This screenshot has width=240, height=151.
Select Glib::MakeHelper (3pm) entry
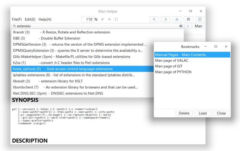point(83,57)
